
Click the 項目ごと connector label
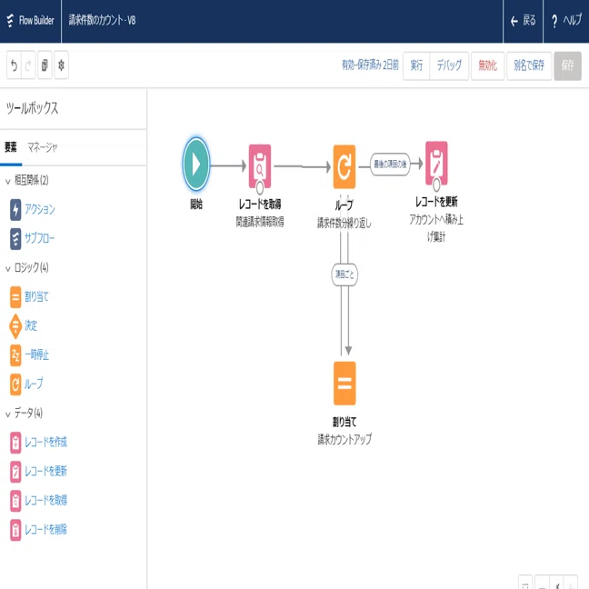pyautogui.click(x=344, y=275)
